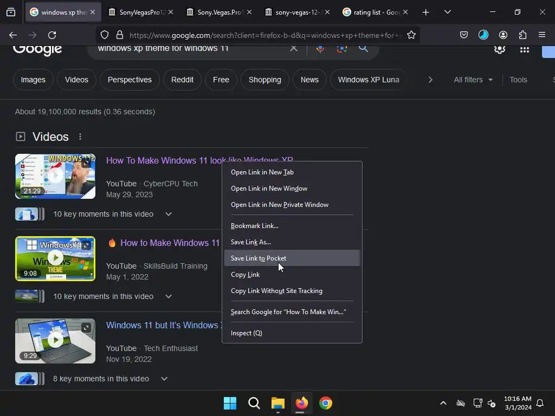This screenshot has height=416, width=555.
Task: List all tabs dropdown arrow
Action: point(447,12)
